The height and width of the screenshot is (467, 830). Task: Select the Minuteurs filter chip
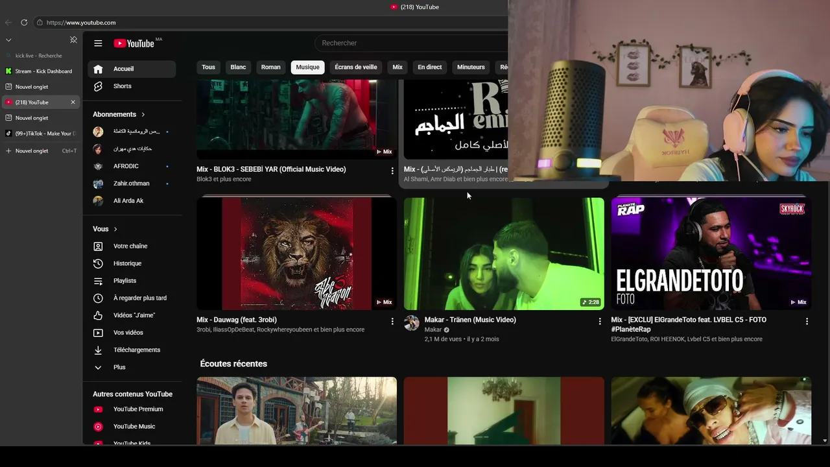click(x=471, y=67)
